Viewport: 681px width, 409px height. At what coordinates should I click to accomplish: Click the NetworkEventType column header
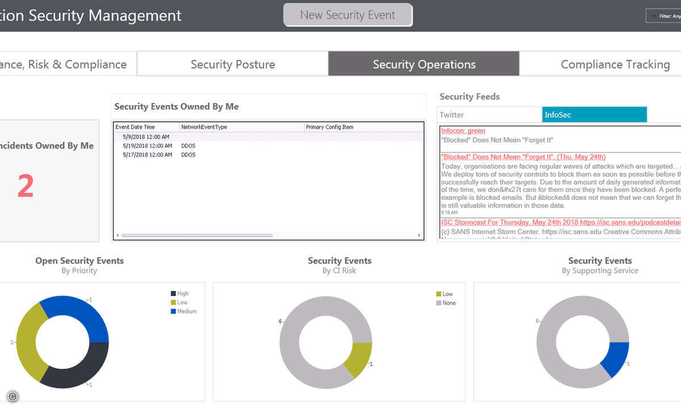[x=242, y=127]
